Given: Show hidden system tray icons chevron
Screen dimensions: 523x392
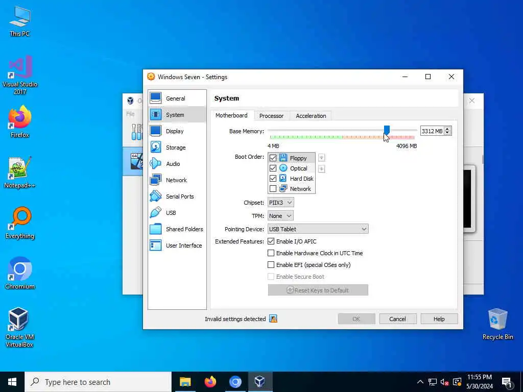Looking at the screenshot, I should point(420,382).
